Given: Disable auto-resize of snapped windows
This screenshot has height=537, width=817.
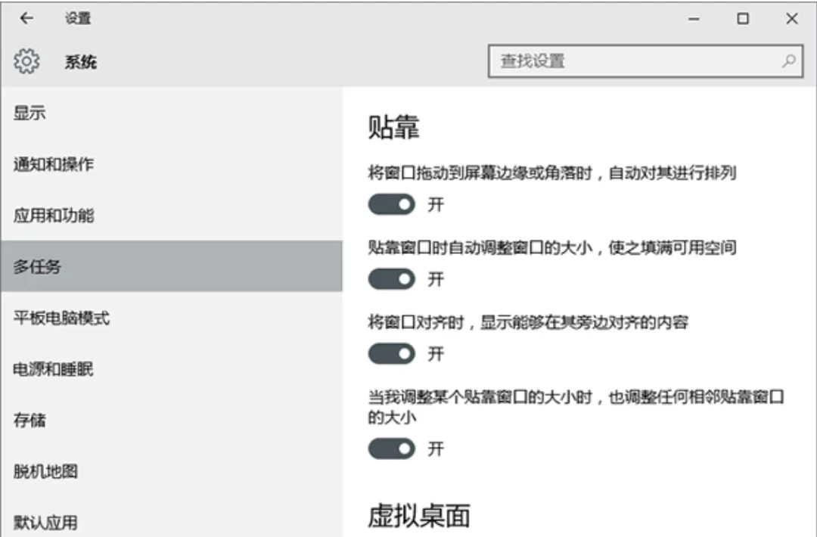Looking at the screenshot, I should pyautogui.click(x=390, y=278).
